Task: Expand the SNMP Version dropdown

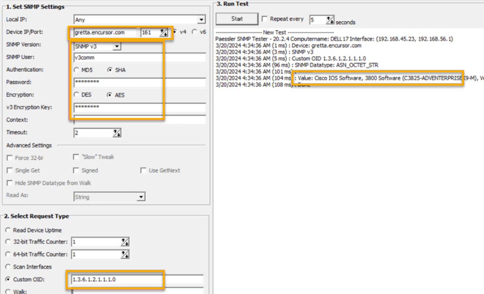Action: pyautogui.click(x=117, y=47)
